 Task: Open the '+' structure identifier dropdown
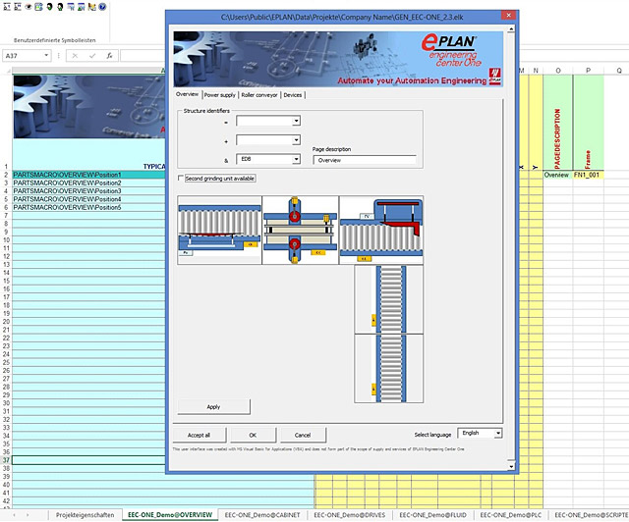point(296,139)
